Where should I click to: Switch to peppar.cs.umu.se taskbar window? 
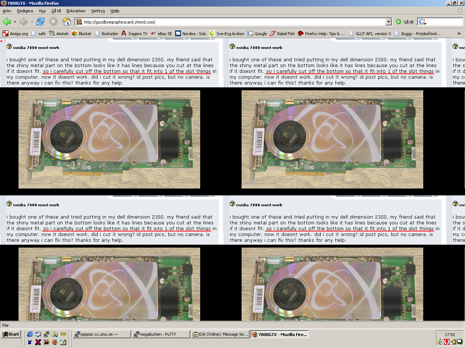coord(102,334)
